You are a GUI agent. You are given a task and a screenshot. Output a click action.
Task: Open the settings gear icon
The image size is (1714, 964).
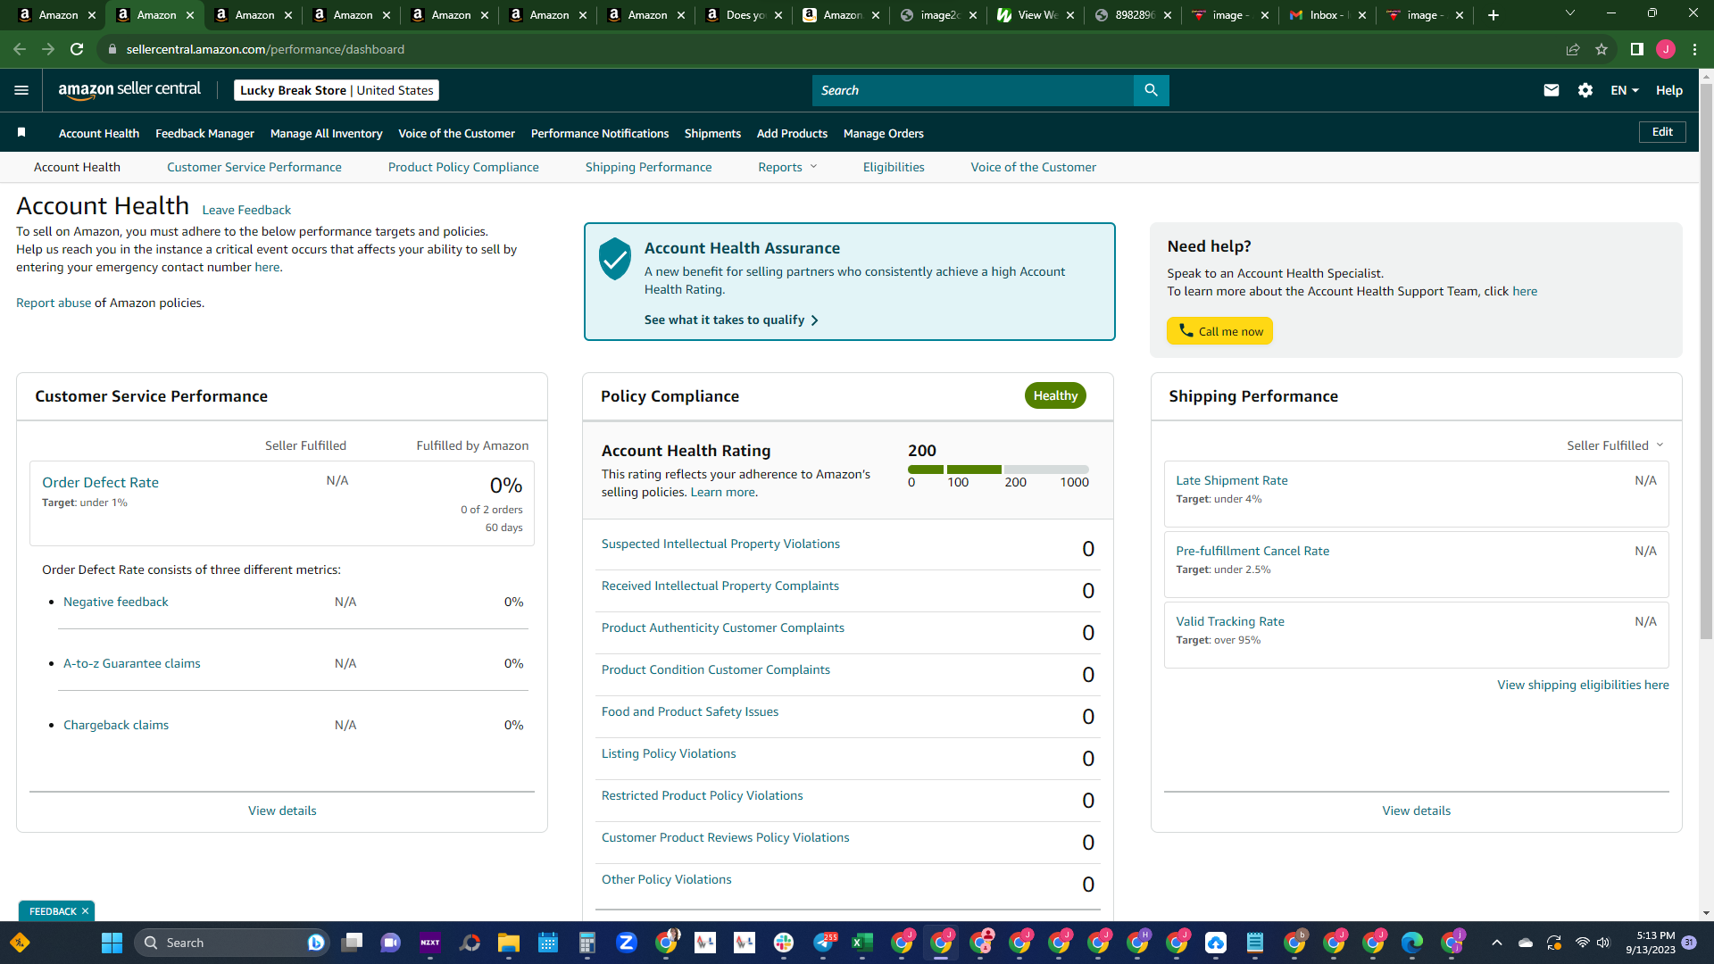(x=1585, y=90)
